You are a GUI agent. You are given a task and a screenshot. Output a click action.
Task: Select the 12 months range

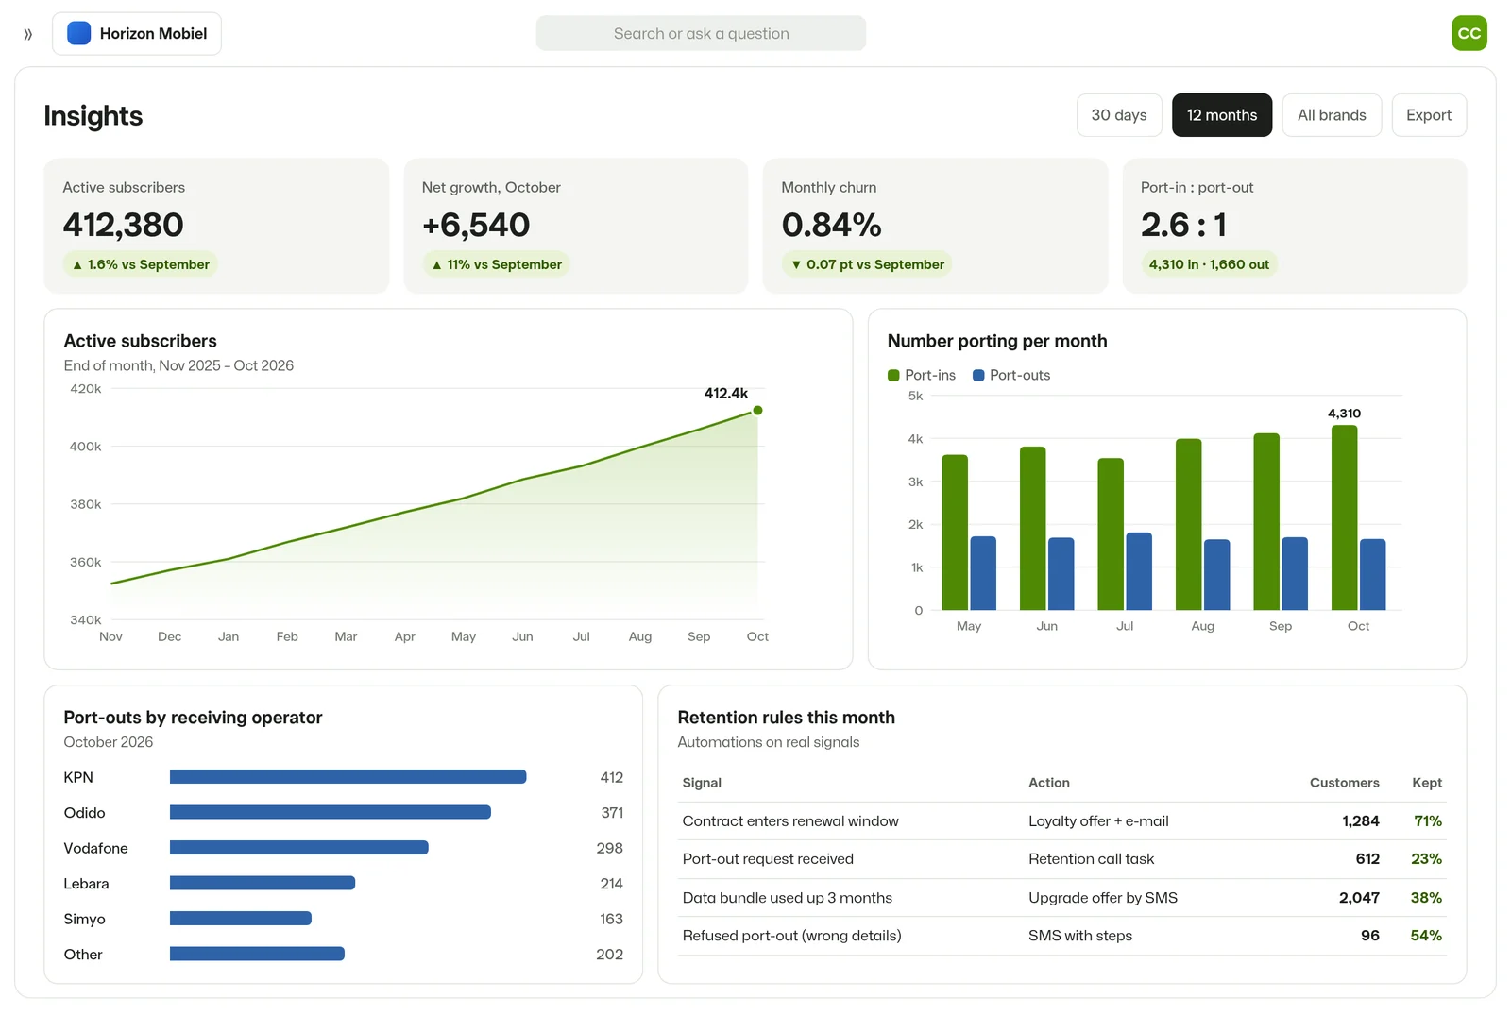tap(1221, 115)
